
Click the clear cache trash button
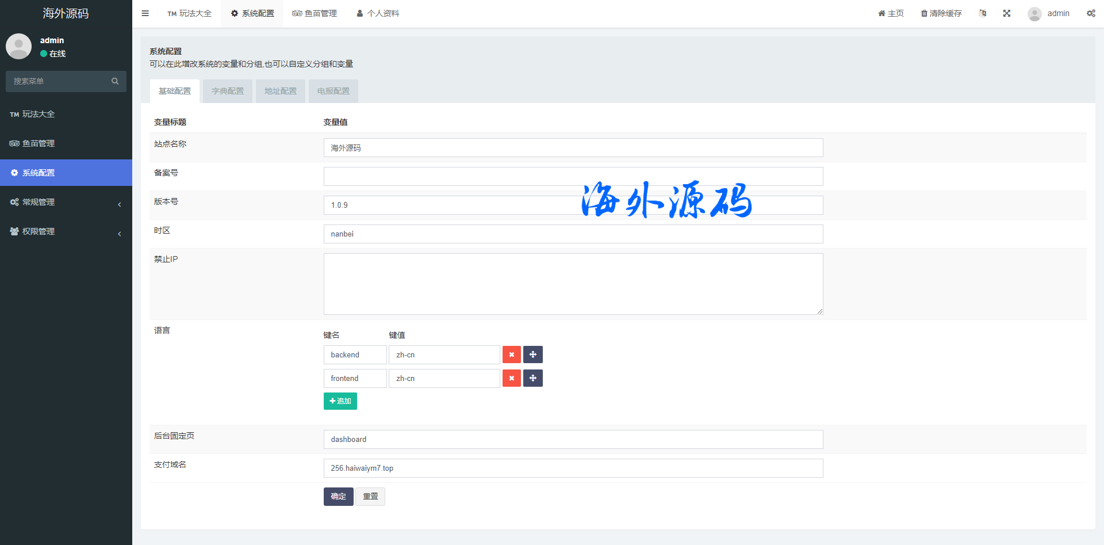(x=941, y=13)
